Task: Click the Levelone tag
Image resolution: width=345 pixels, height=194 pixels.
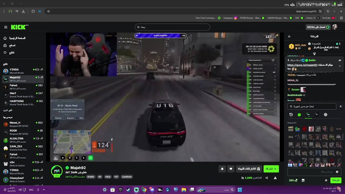Action: (127, 177)
